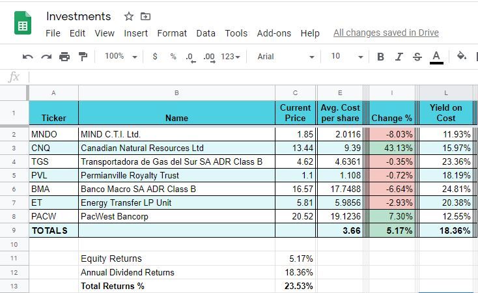Image resolution: width=478 pixels, height=293 pixels.
Task: Select the MNDO ticker cell
Action: click(x=53, y=134)
